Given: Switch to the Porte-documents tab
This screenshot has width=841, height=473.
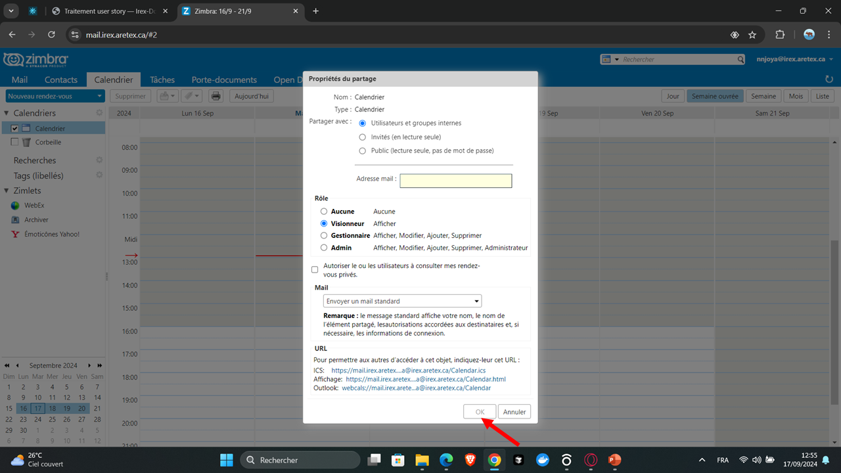Looking at the screenshot, I should (x=224, y=79).
